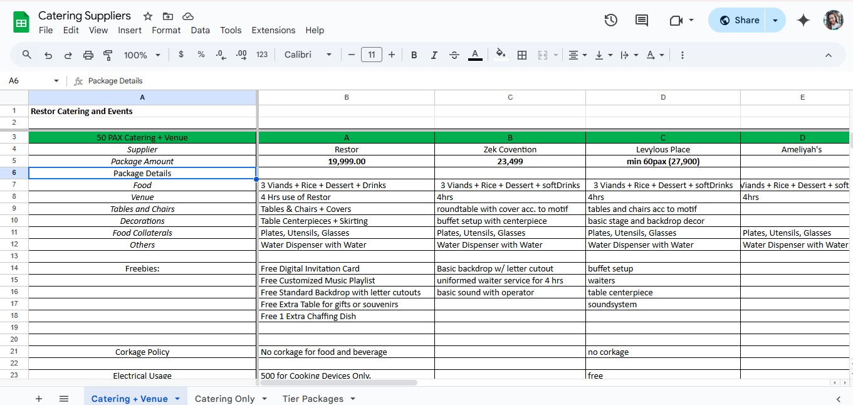Print the spreadsheet
This screenshot has height=405, width=853.
[x=88, y=55]
